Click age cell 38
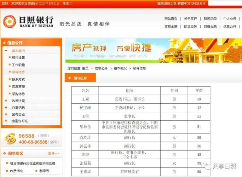 (x=199, y=163)
